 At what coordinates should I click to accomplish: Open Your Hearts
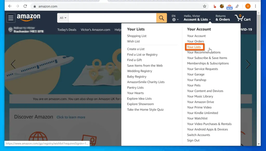(135, 93)
